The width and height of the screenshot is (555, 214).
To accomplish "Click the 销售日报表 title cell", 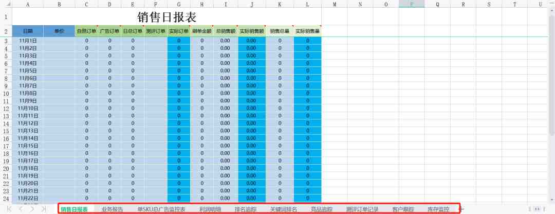I will click(x=166, y=16).
